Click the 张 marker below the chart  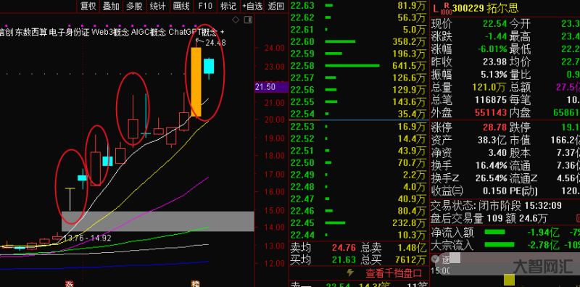(69, 283)
